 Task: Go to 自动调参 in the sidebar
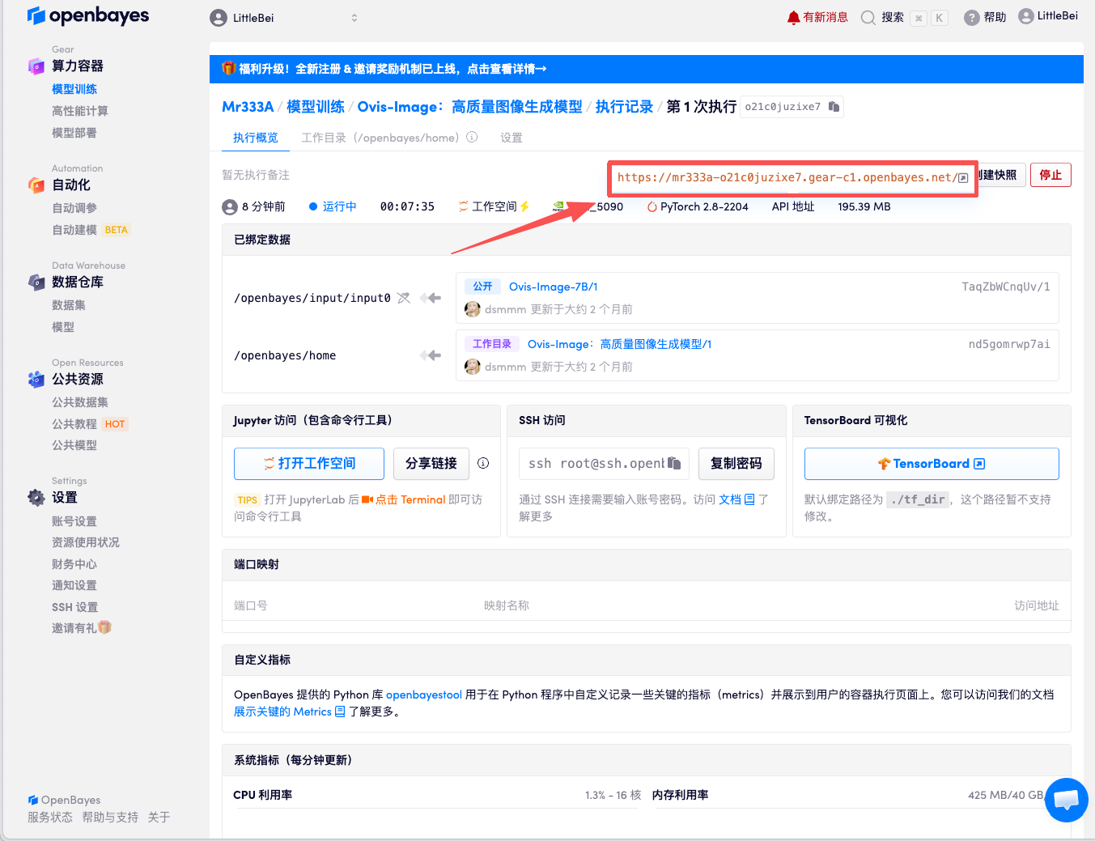(x=74, y=208)
